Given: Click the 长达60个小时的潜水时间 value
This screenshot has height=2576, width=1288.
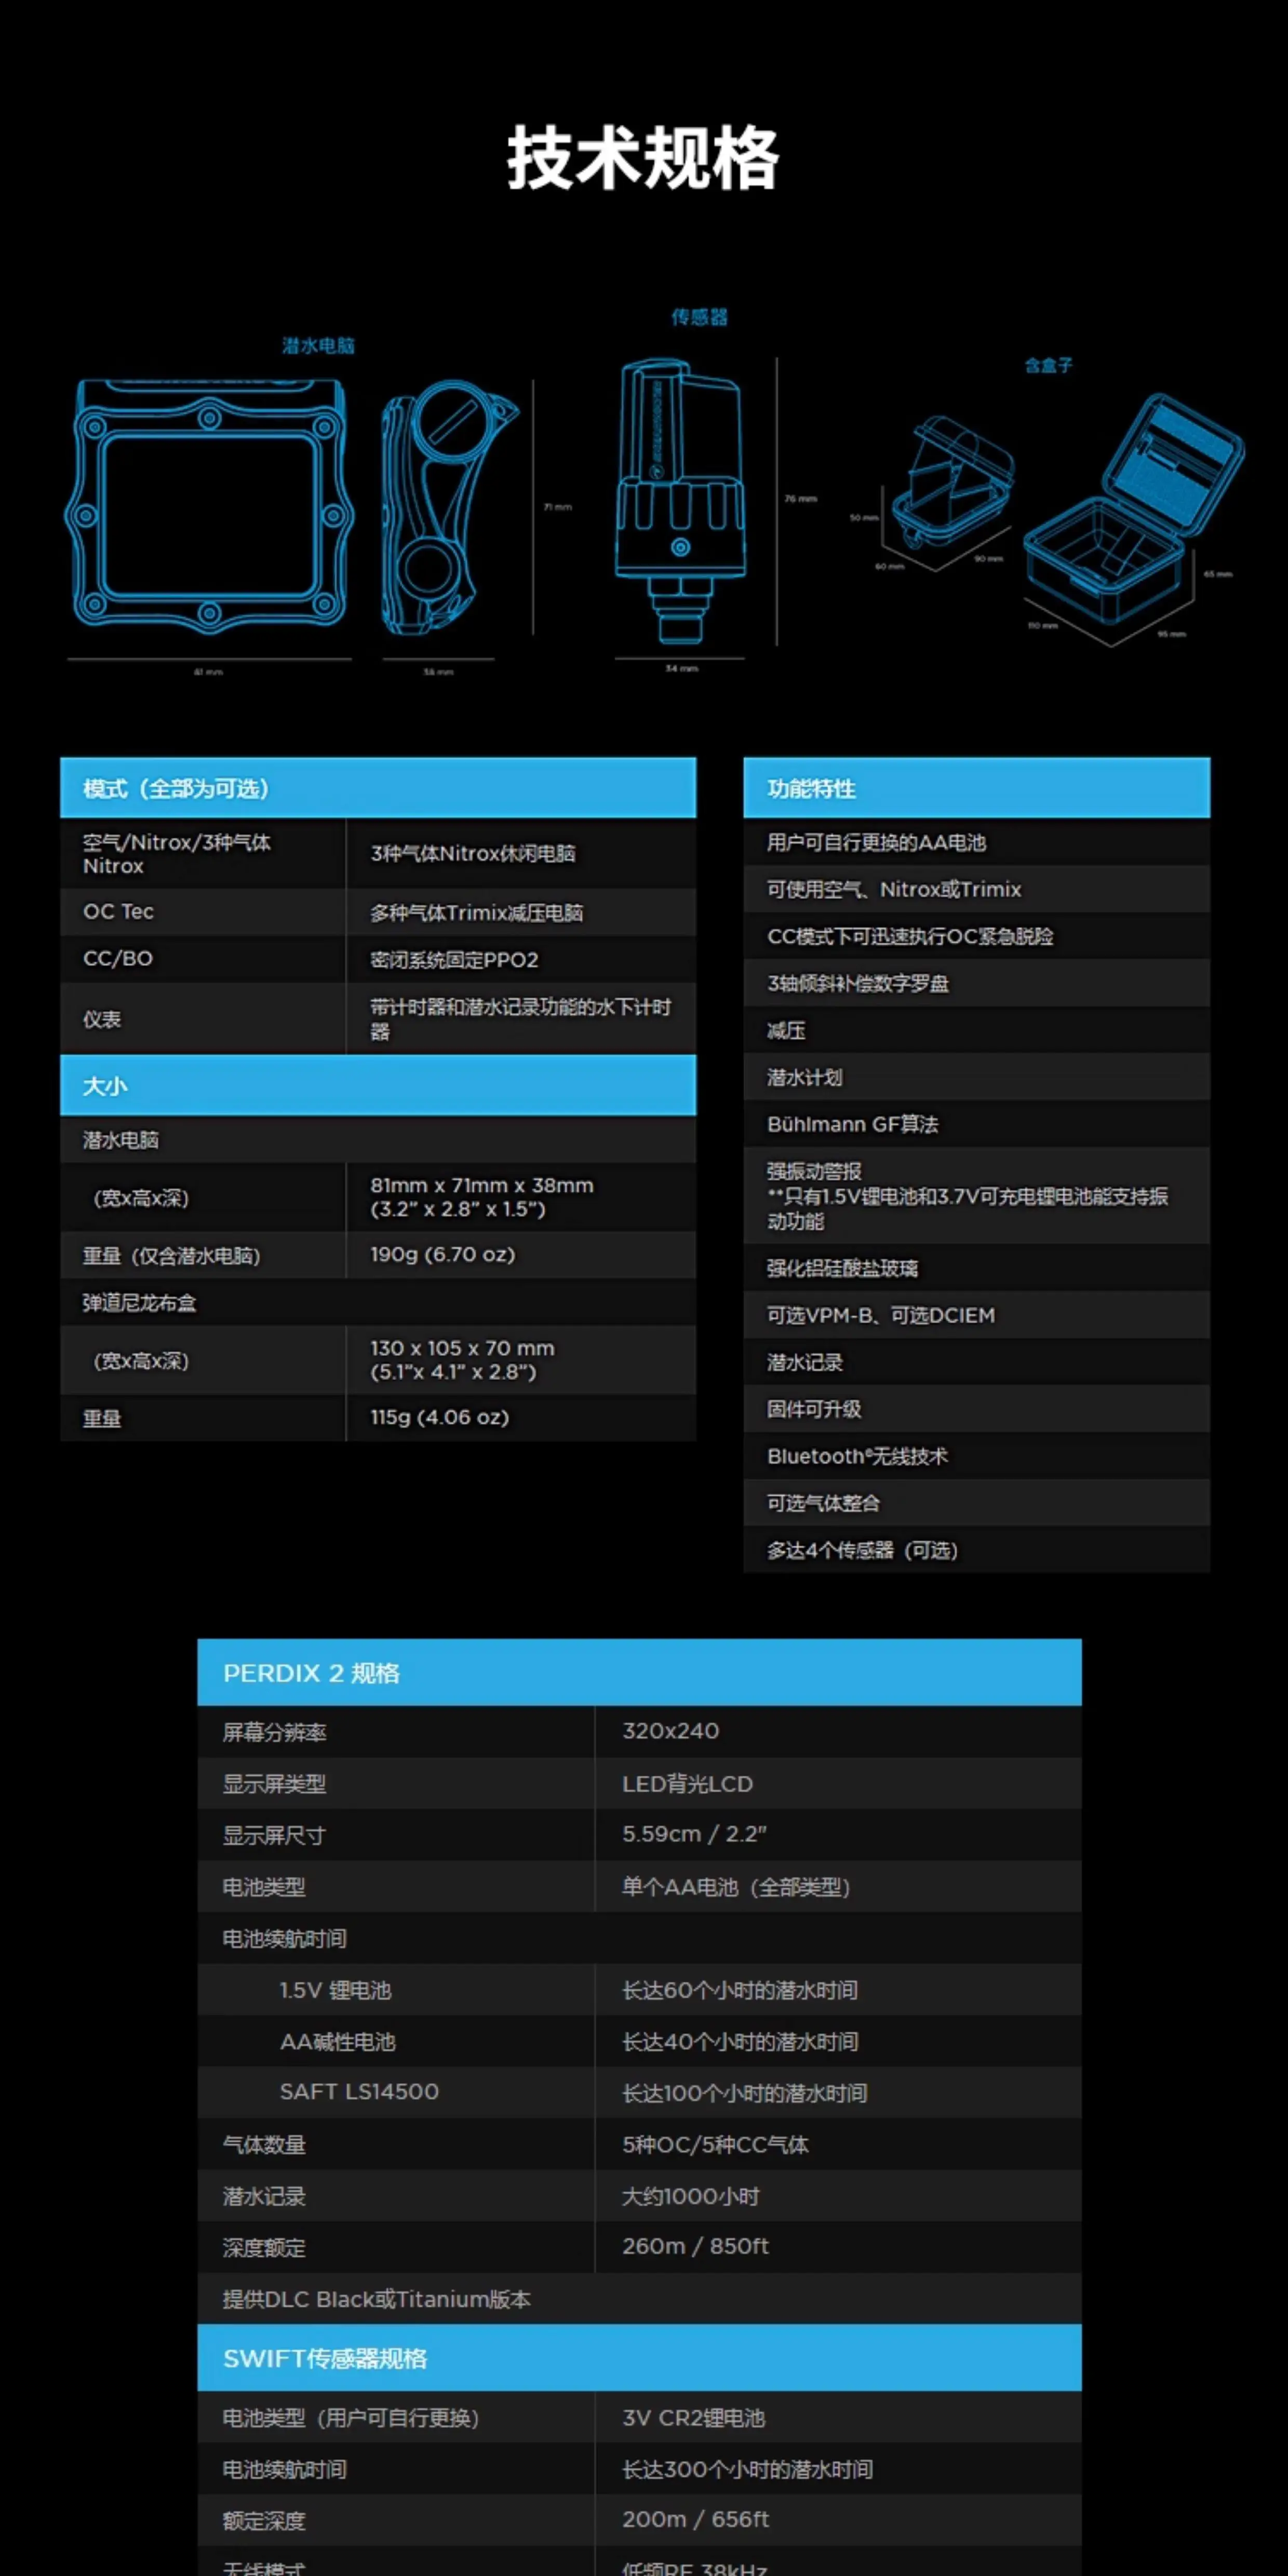Looking at the screenshot, I should coord(740,1990).
